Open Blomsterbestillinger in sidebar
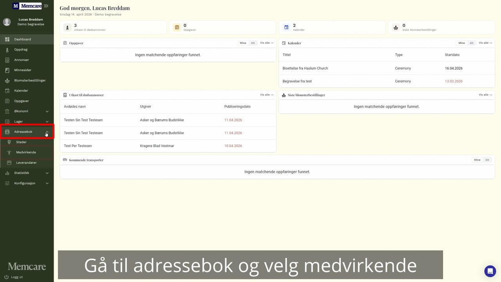Screen dimensions: 501x282 pyautogui.click(x=27, y=80)
